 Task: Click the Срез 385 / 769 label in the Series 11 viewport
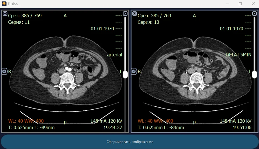(25, 16)
